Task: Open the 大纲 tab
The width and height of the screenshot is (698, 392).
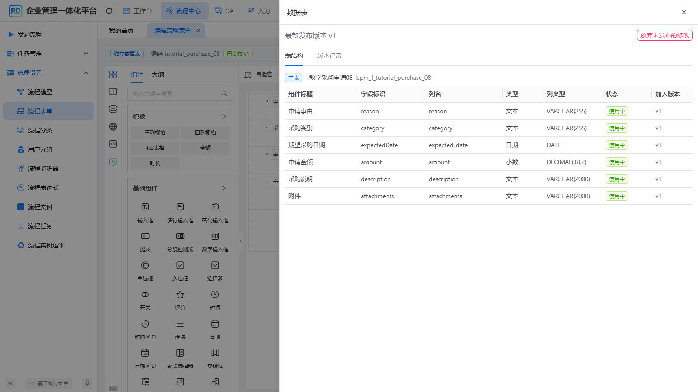Action: tap(158, 74)
